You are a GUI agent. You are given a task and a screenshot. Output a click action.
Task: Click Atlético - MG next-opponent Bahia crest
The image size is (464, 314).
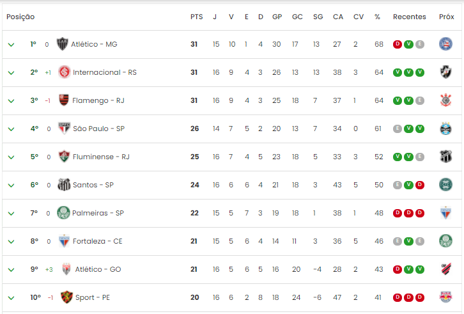coord(445,44)
